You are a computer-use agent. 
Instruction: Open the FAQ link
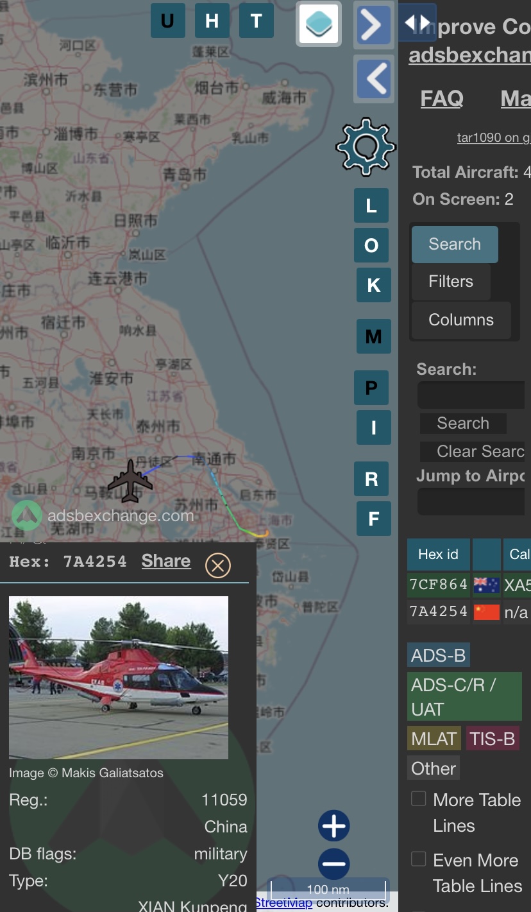[x=442, y=98]
